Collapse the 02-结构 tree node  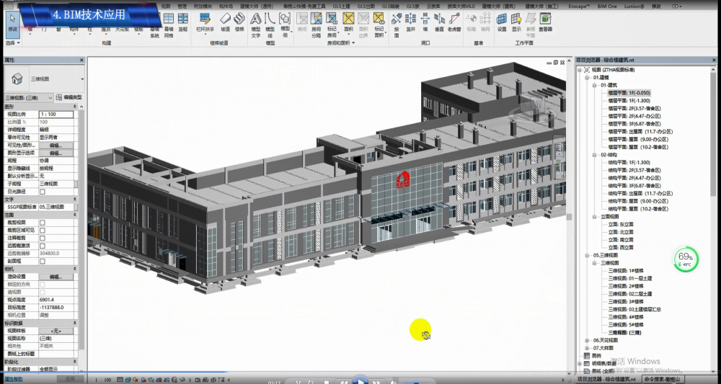point(594,154)
